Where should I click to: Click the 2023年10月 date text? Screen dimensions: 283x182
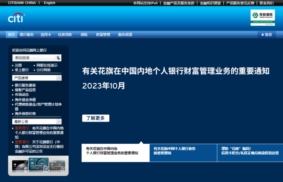click(104, 86)
